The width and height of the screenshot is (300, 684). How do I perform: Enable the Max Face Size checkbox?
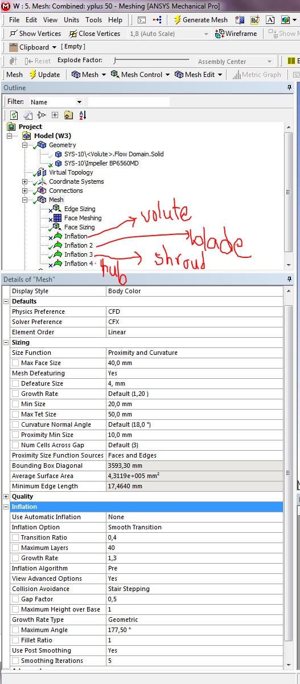16,363
